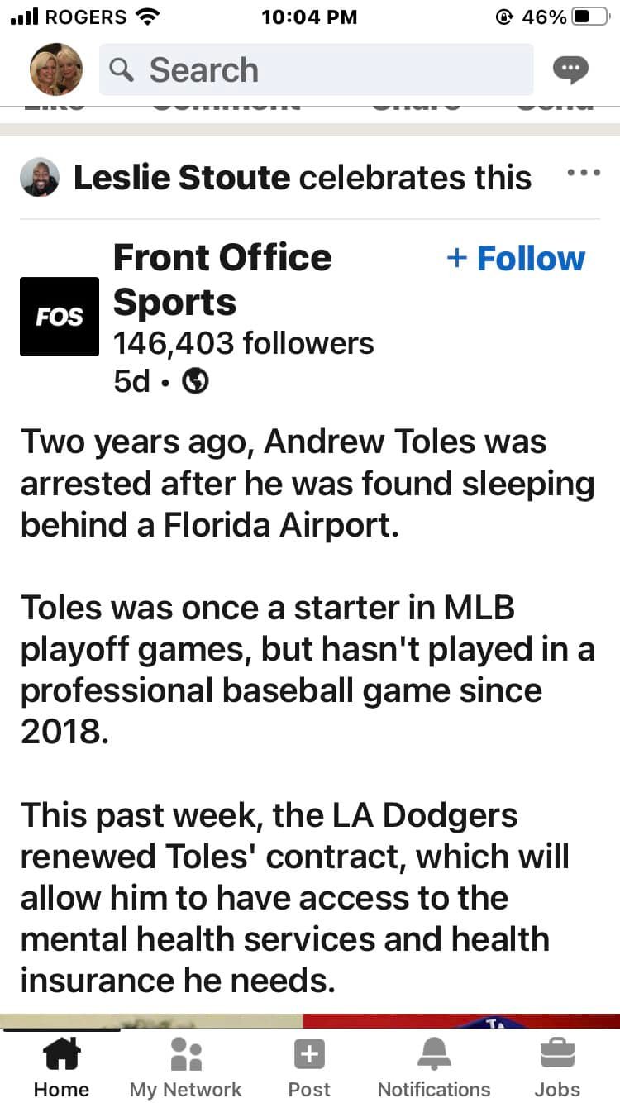Open the Notifications bell tab
This screenshot has height=1103, width=620.
click(x=433, y=1068)
